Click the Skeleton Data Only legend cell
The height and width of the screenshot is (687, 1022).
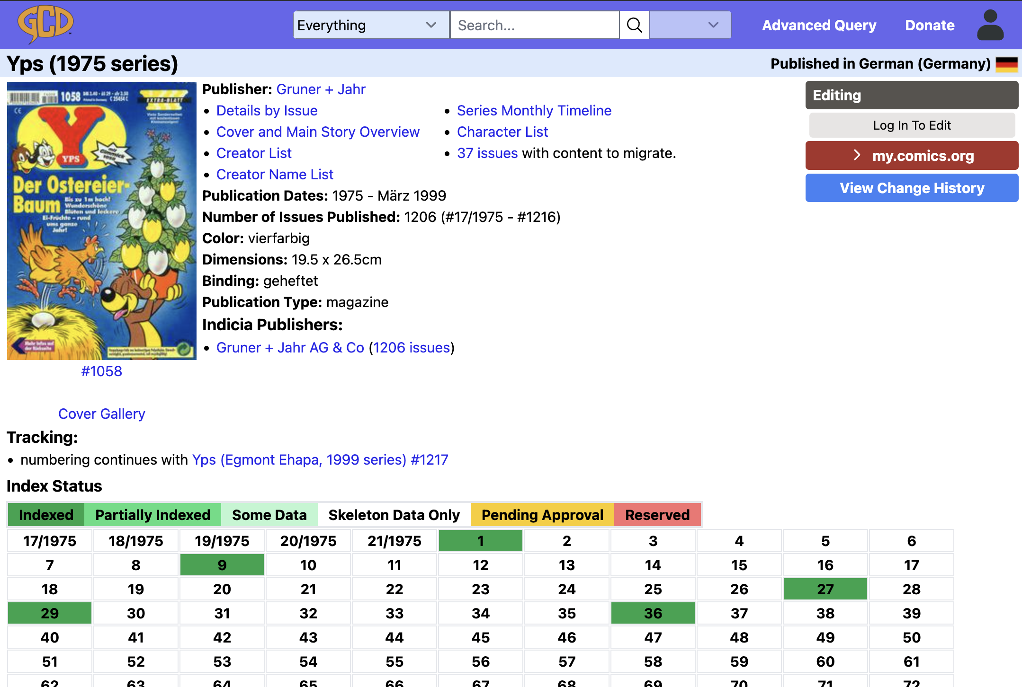tap(394, 515)
